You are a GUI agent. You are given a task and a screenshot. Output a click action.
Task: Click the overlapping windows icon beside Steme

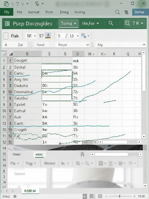pos(126,12)
